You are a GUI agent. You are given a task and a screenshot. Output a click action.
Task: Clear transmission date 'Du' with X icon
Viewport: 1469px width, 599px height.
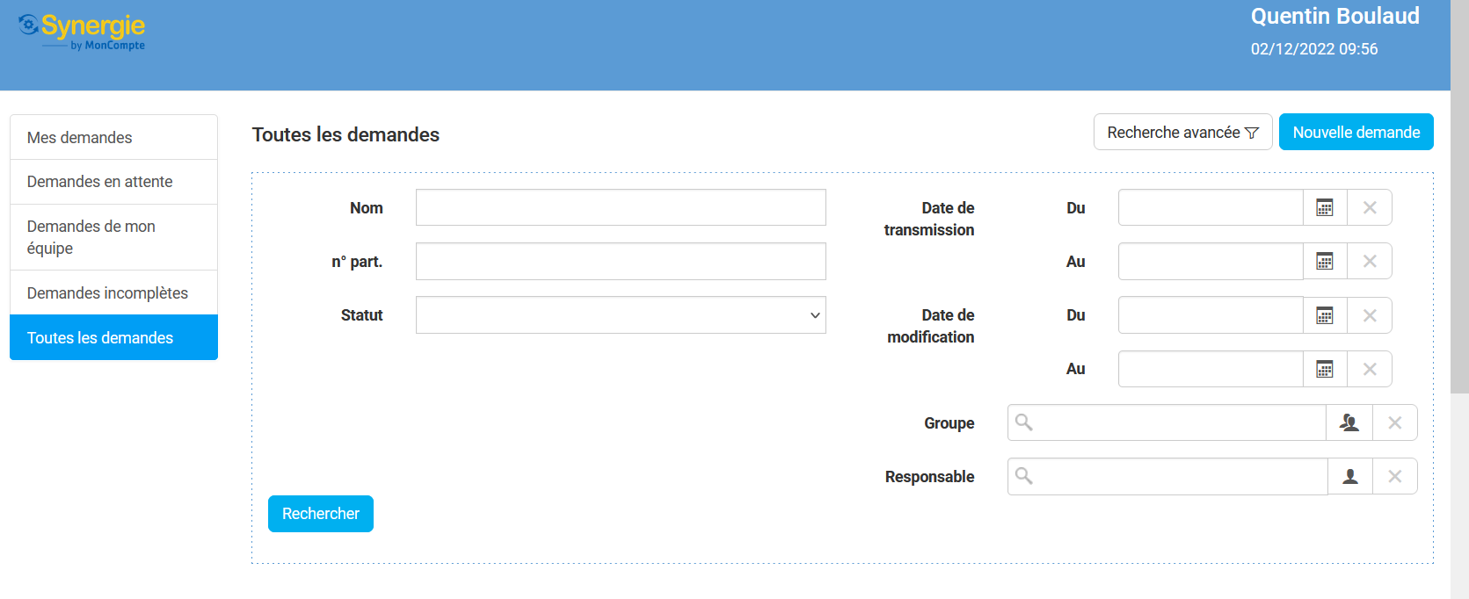tap(1369, 208)
